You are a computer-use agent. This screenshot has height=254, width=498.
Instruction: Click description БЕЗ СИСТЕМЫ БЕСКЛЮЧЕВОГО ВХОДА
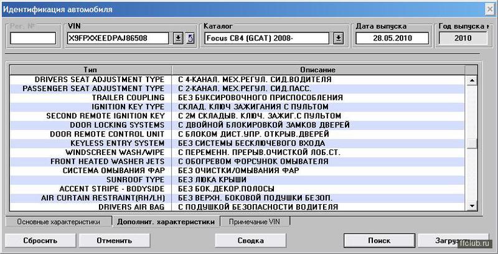[251, 143]
